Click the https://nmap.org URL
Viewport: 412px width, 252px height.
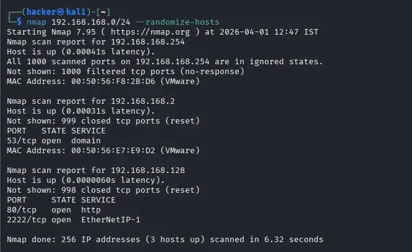point(153,32)
